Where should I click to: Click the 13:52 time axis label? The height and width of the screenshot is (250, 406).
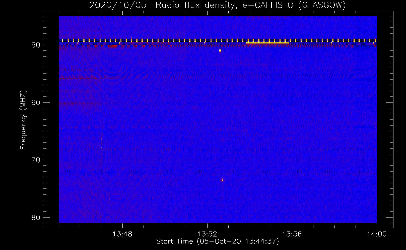coord(207,234)
